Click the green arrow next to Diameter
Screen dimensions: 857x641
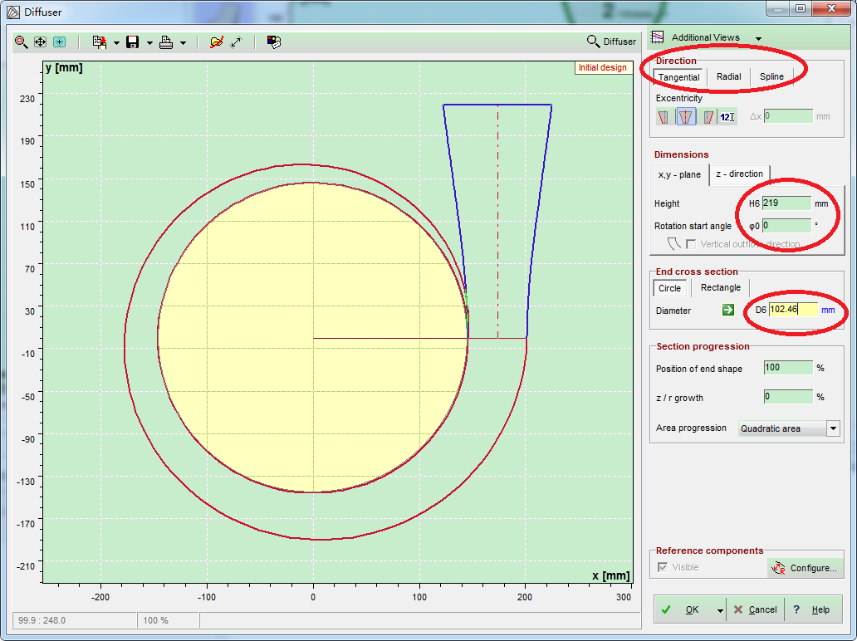[x=728, y=310]
